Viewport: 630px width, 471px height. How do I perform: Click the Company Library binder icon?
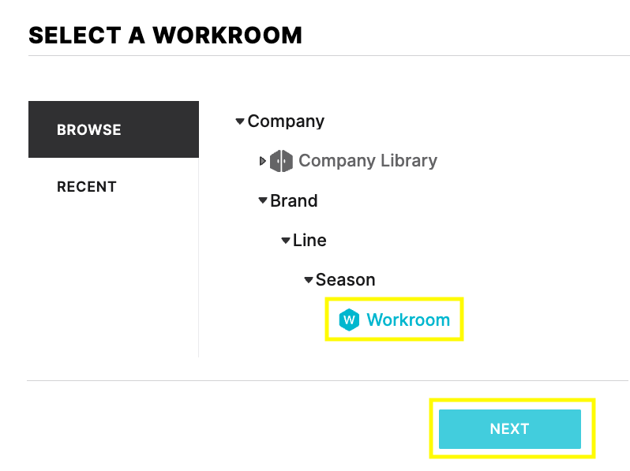[281, 161]
